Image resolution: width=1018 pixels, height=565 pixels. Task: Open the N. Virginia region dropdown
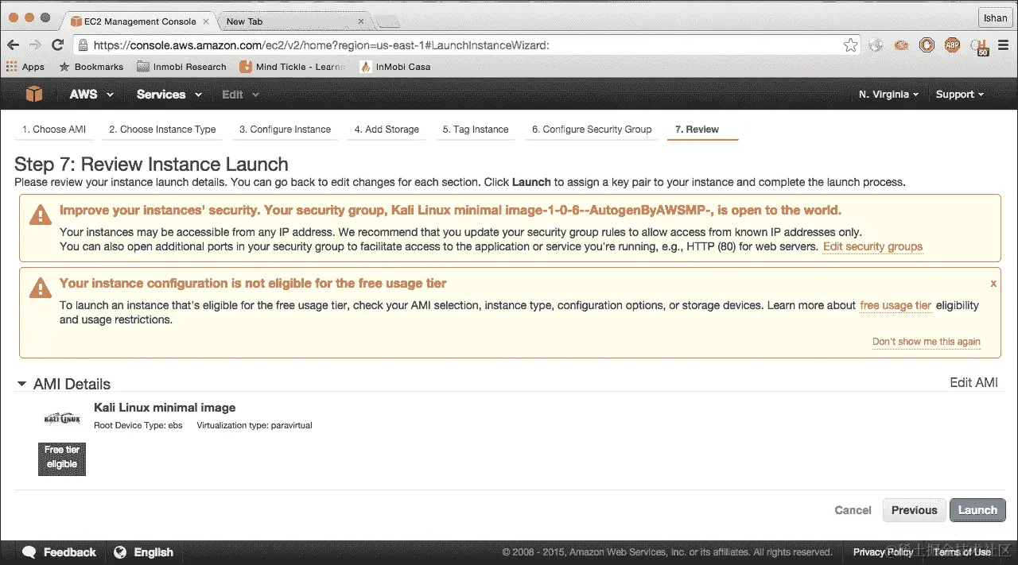(x=888, y=94)
